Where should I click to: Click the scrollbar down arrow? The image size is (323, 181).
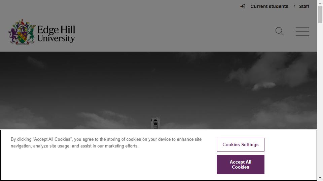[320, 178]
